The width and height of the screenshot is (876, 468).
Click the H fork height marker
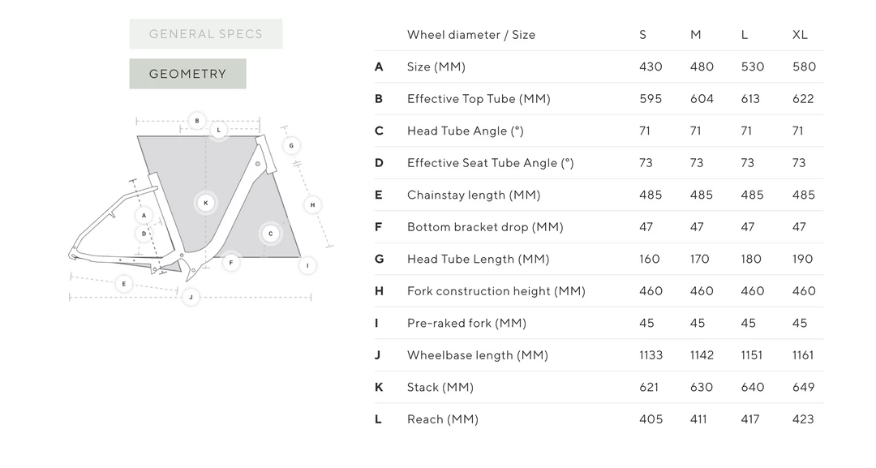tap(312, 205)
